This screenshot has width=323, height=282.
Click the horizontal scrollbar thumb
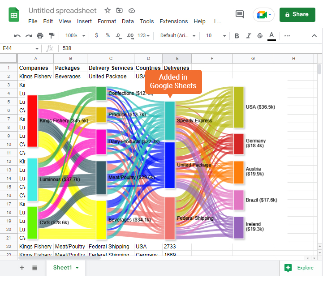click(x=60, y=258)
